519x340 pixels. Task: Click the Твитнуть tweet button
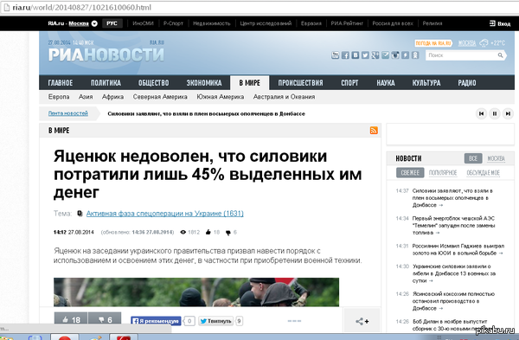pyautogui.click(x=215, y=321)
